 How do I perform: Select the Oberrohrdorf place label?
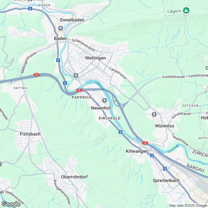pos(74,177)
